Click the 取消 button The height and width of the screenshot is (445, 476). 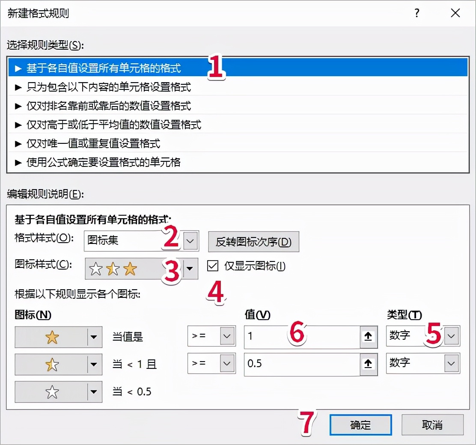click(432, 425)
